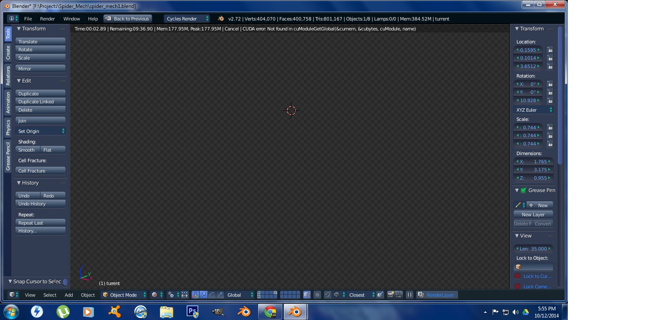Image resolution: width=658 pixels, height=320 pixels.
Task: Open Photoshop from the taskbar
Action: [192, 311]
